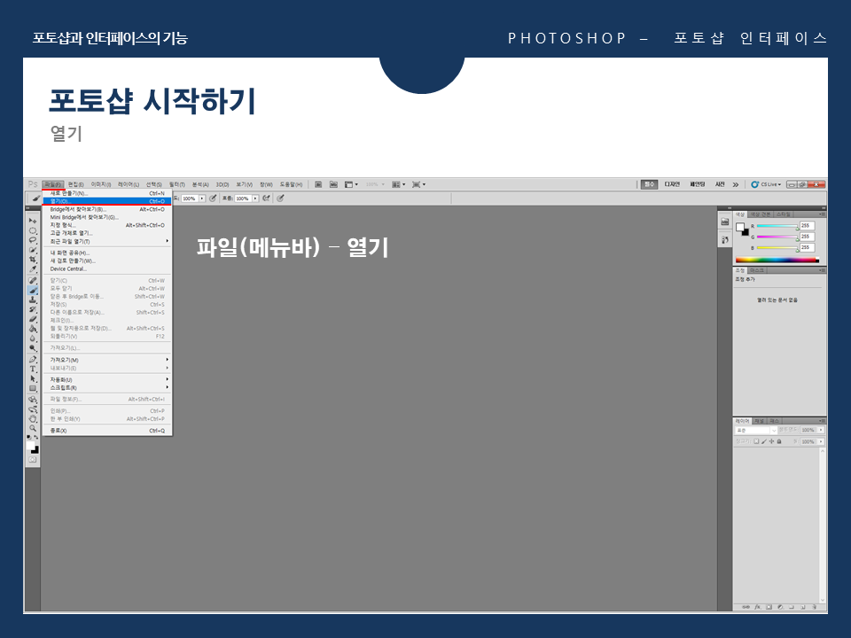
Task: Click the Launch Mini Bridge icon
Action: [334, 184]
